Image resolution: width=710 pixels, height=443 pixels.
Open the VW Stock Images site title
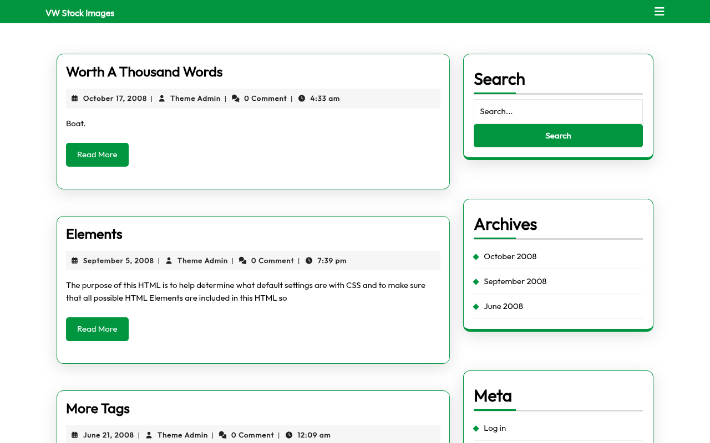click(80, 13)
